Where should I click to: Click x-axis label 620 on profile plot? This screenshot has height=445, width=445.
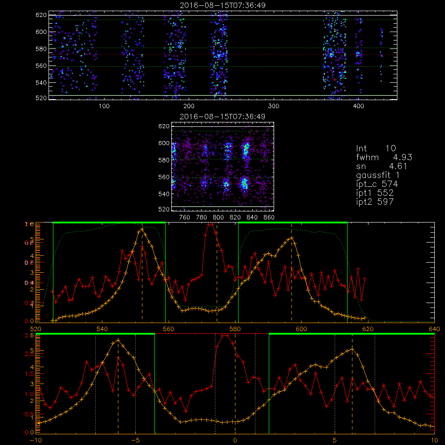[x=368, y=329]
